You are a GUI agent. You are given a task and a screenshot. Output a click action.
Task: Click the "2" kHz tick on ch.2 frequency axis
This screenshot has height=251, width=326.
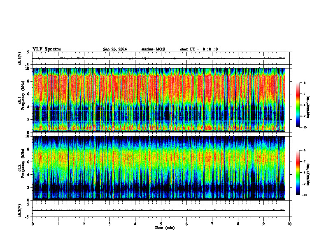point(29,187)
